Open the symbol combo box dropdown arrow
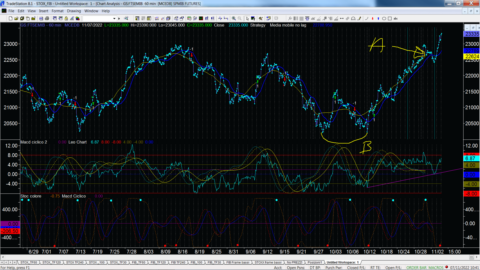Viewport: 480px width, 270px height. pos(114,18)
